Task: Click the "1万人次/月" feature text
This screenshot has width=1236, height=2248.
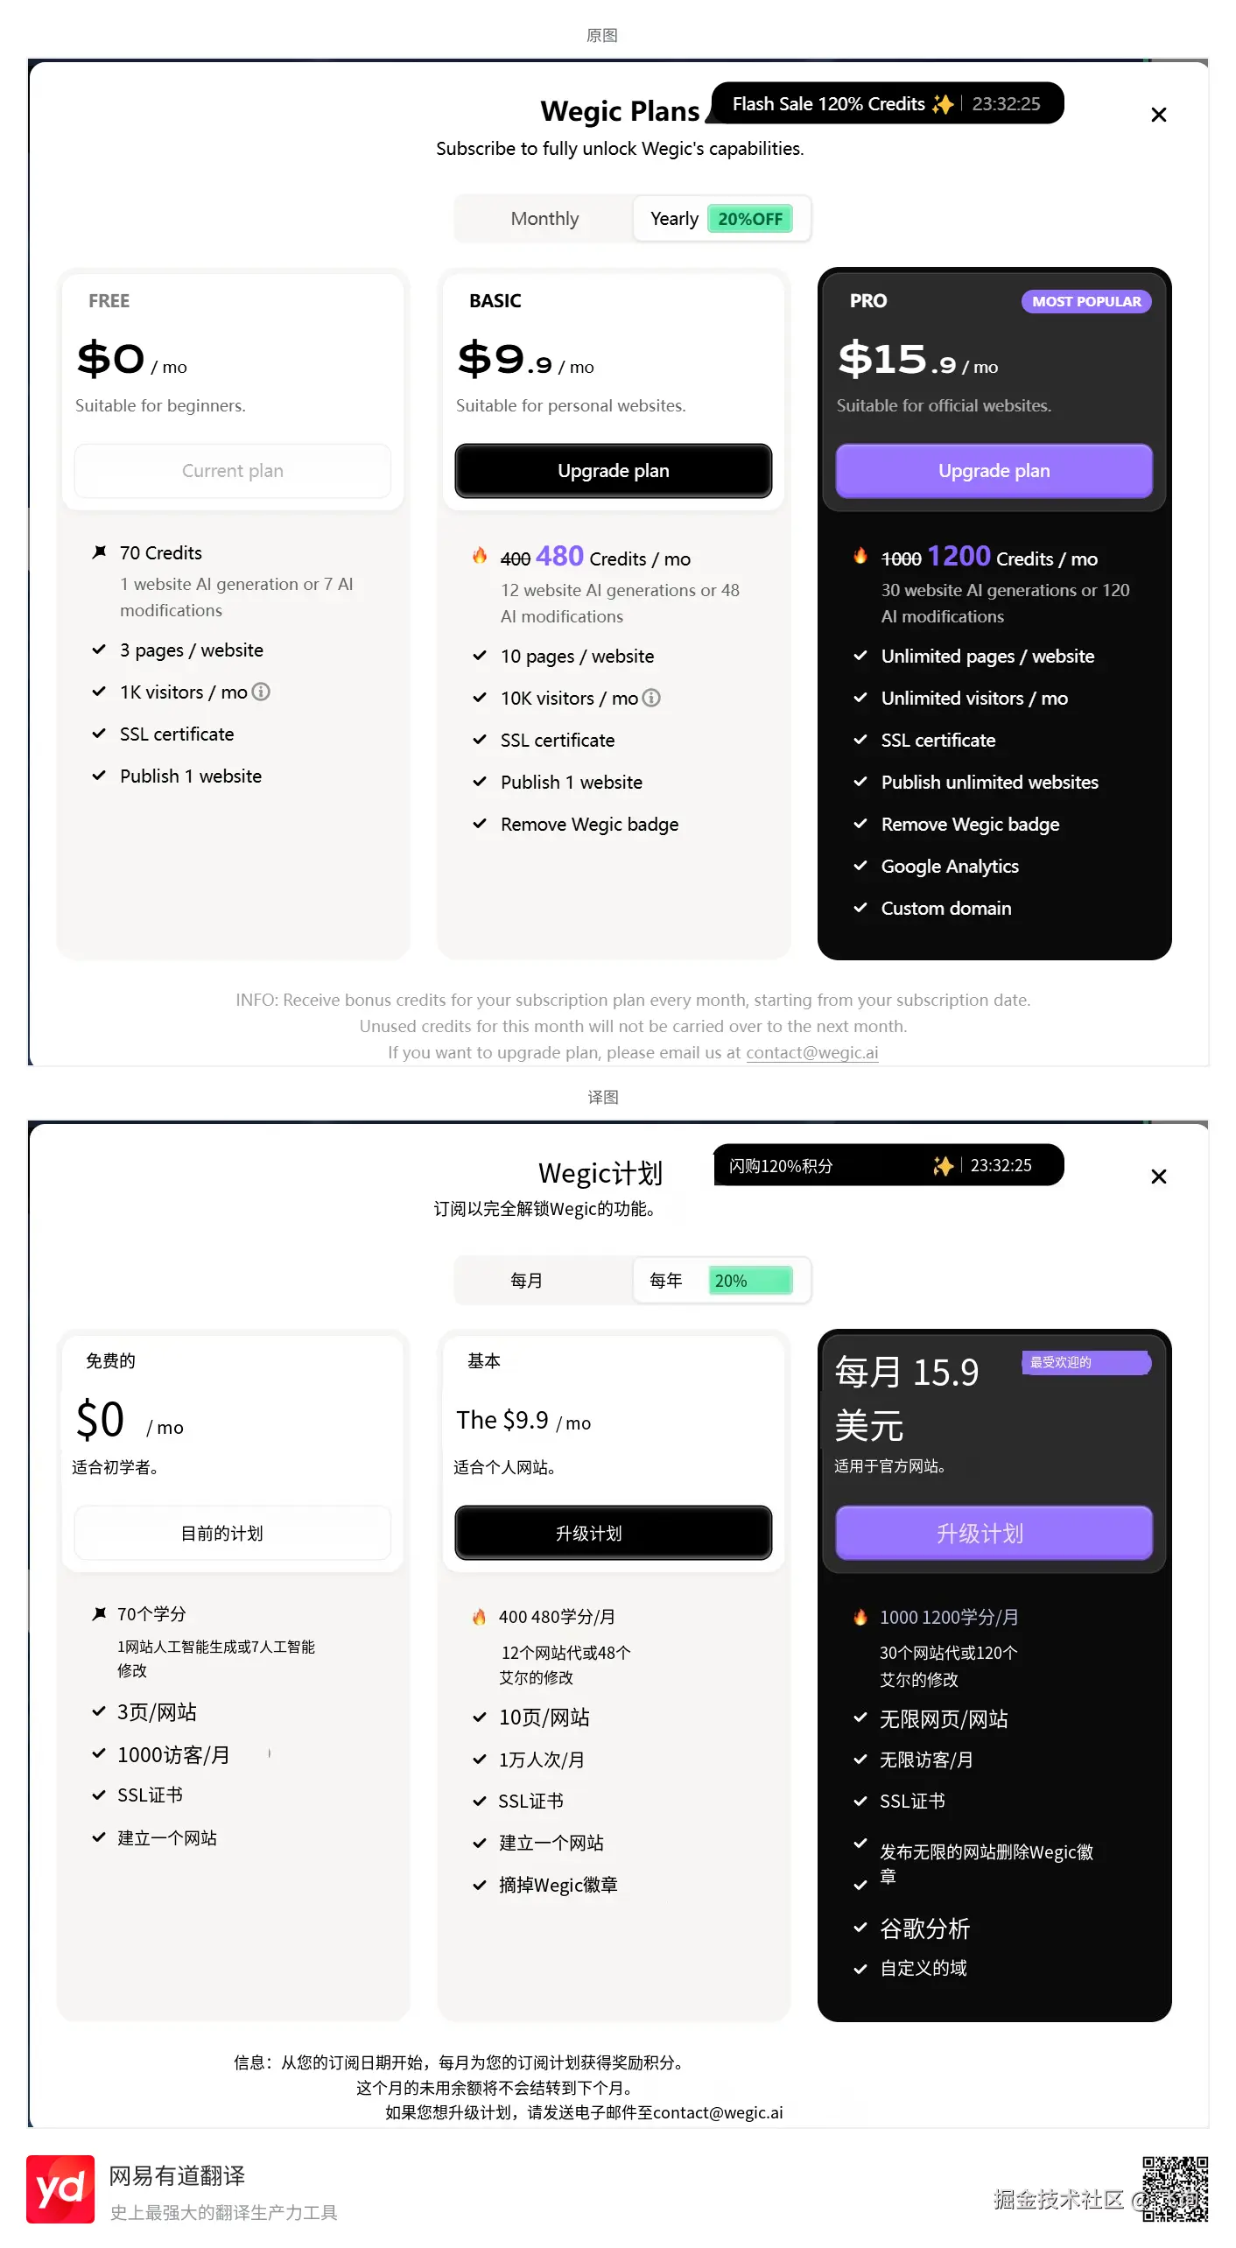Action: pyautogui.click(x=542, y=1760)
